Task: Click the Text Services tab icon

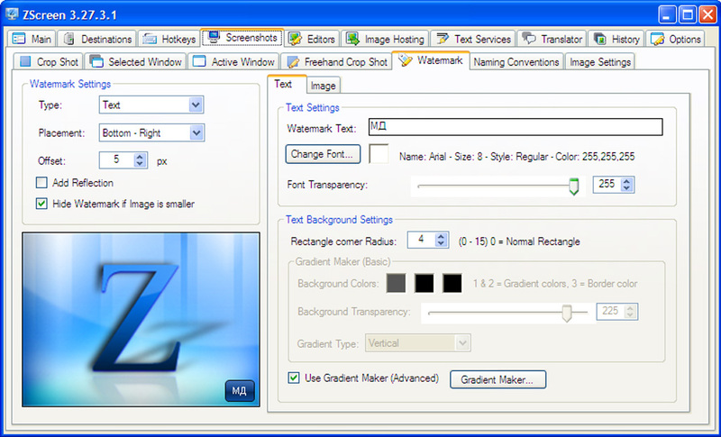Action: (443, 39)
